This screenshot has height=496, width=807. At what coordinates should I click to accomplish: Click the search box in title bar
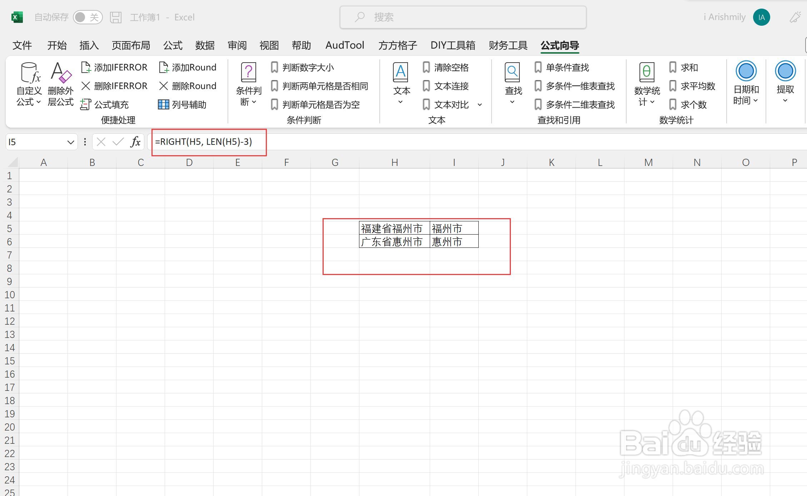463,17
